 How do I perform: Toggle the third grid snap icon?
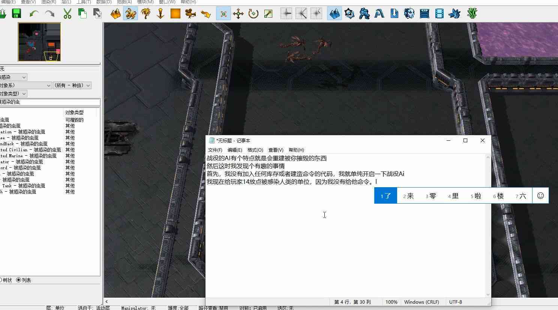click(x=316, y=14)
